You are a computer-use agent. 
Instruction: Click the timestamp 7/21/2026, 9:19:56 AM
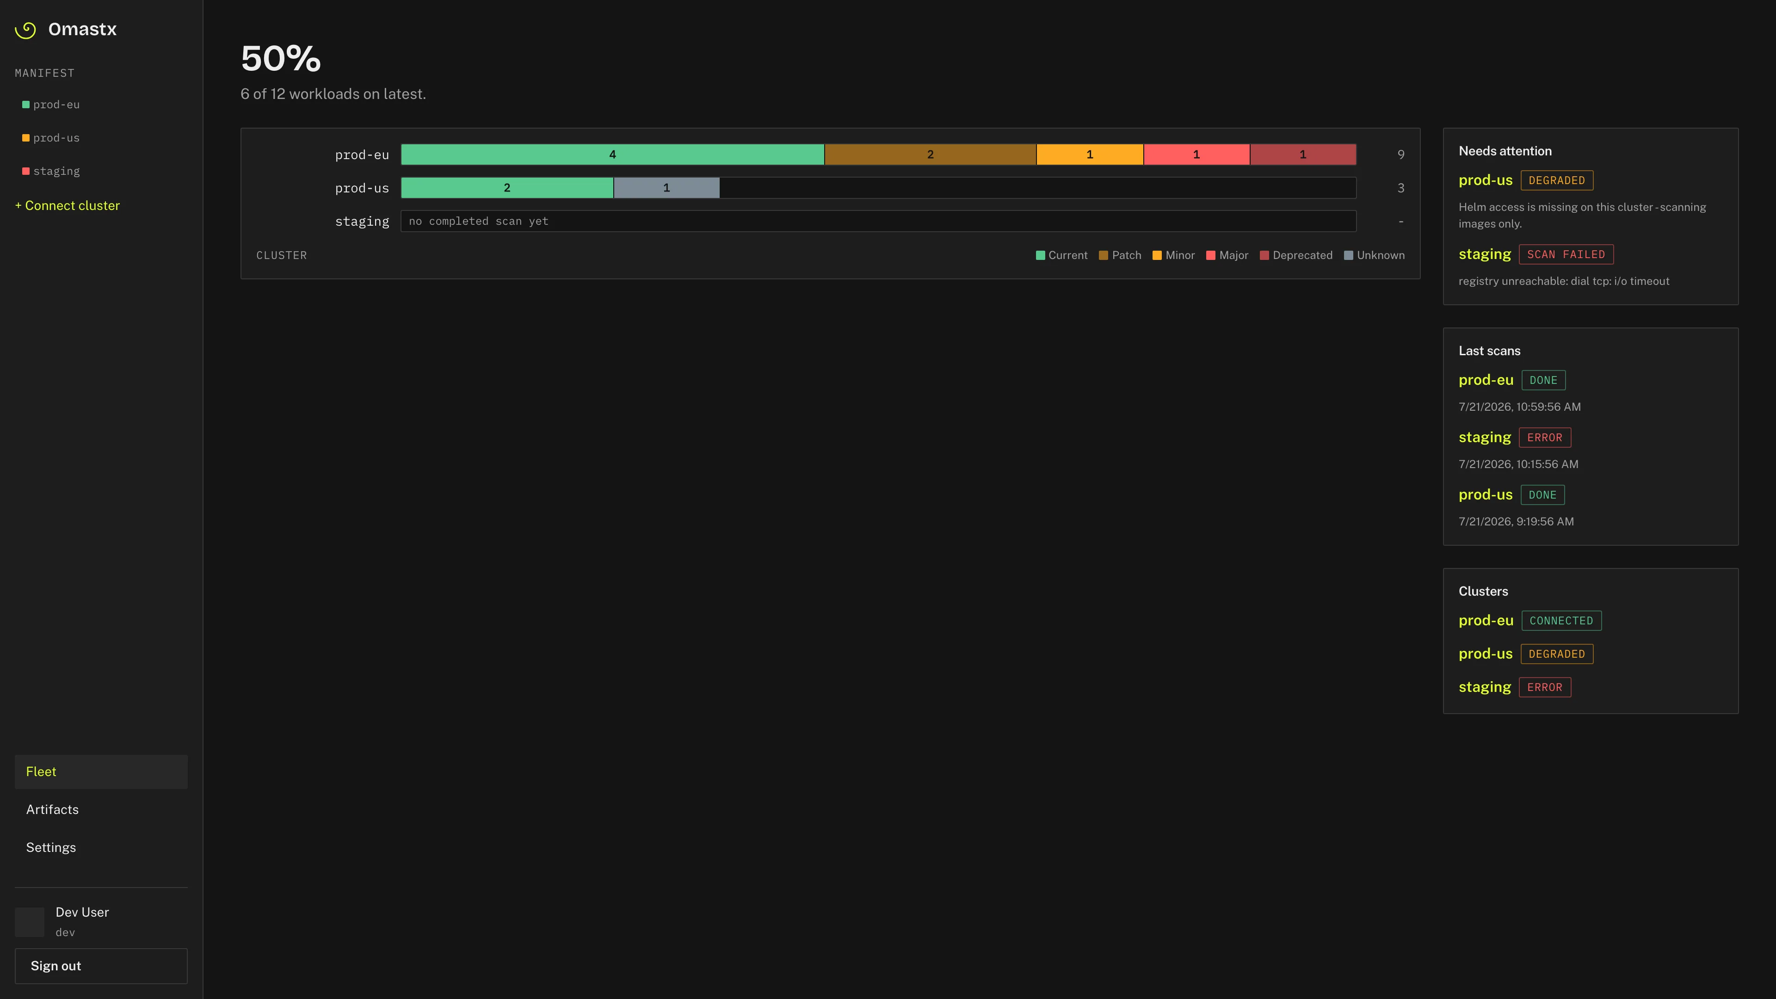tap(1516, 521)
